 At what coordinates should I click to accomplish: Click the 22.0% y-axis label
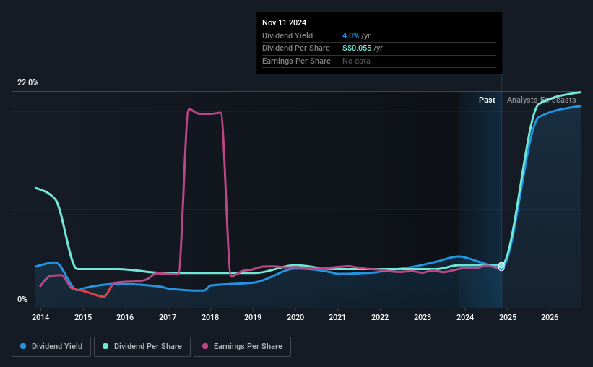point(27,83)
